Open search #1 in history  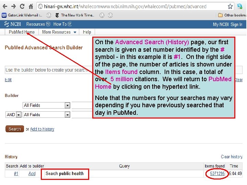point(16,173)
